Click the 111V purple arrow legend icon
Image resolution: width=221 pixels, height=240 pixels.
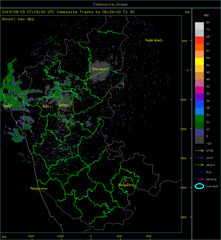click(x=199, y=158)
